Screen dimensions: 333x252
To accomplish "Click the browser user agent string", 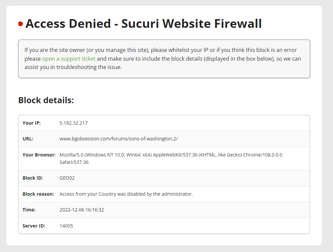I will [x=171, y=159].
